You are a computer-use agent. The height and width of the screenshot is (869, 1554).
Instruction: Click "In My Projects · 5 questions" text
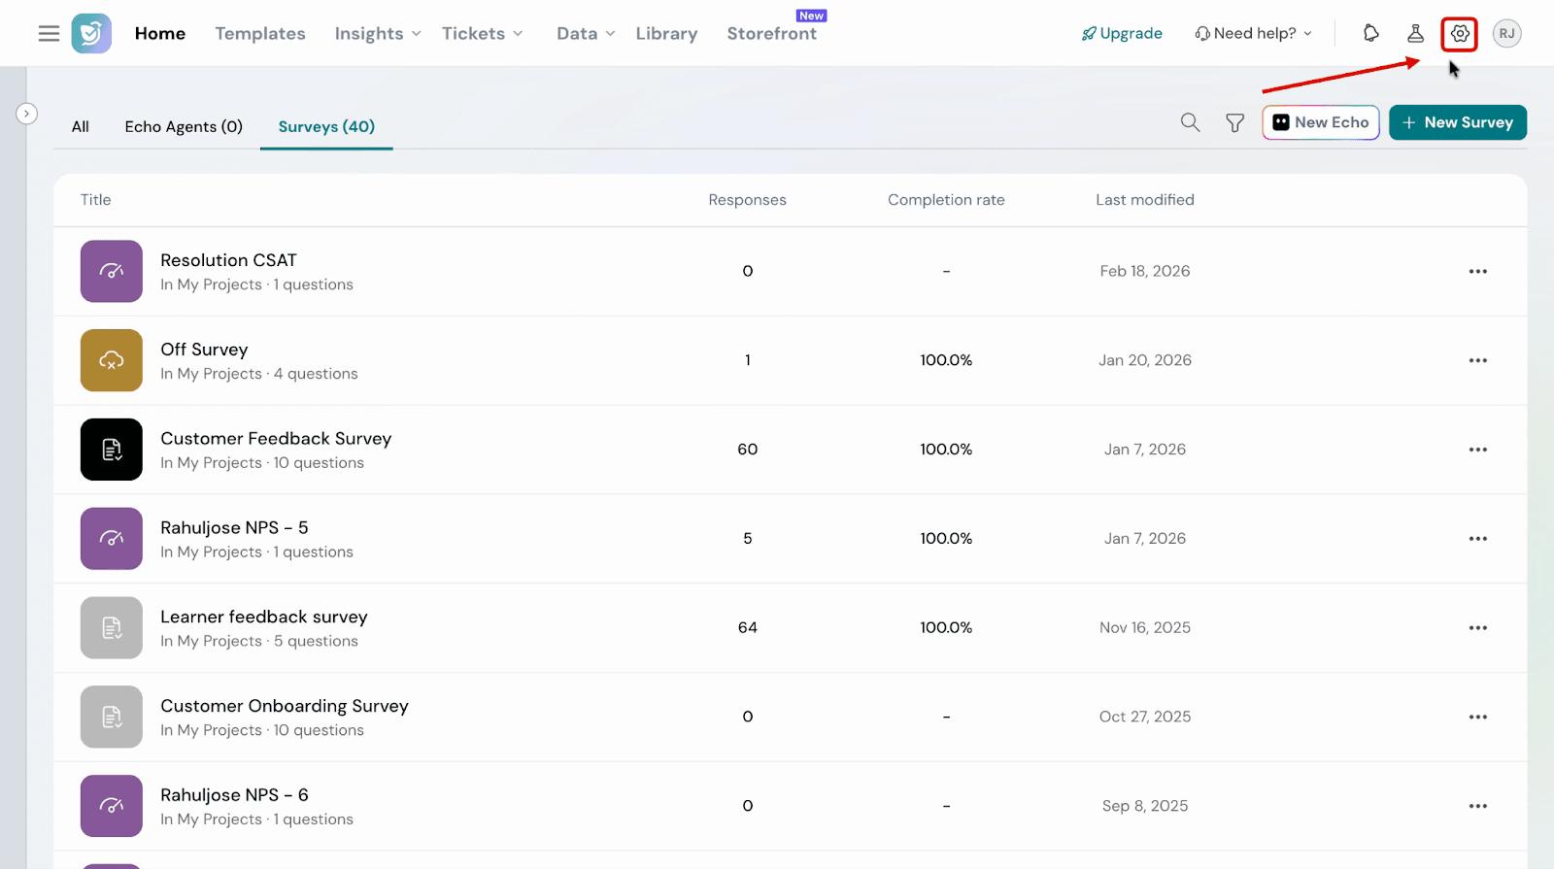click(259, 642)
